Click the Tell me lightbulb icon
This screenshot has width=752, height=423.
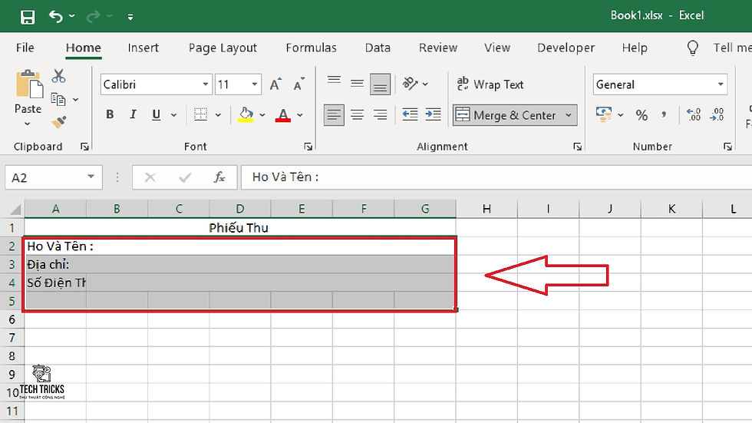[x=692, y=48]
